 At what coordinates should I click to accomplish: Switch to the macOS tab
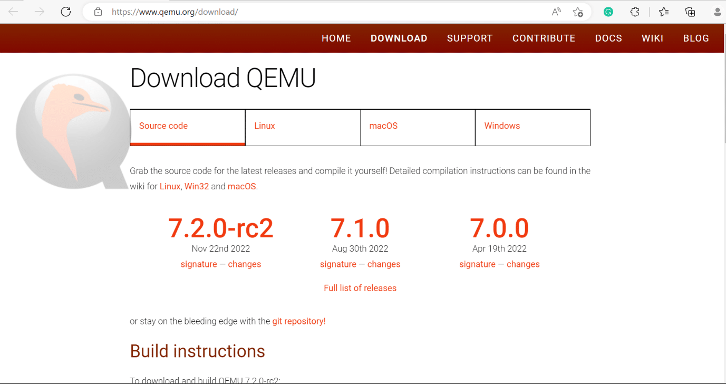pos(418,127)
